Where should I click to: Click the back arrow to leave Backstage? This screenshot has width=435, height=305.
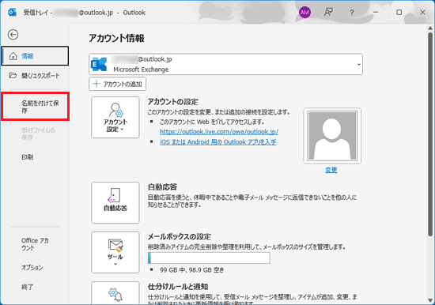(x=13, y=35)
